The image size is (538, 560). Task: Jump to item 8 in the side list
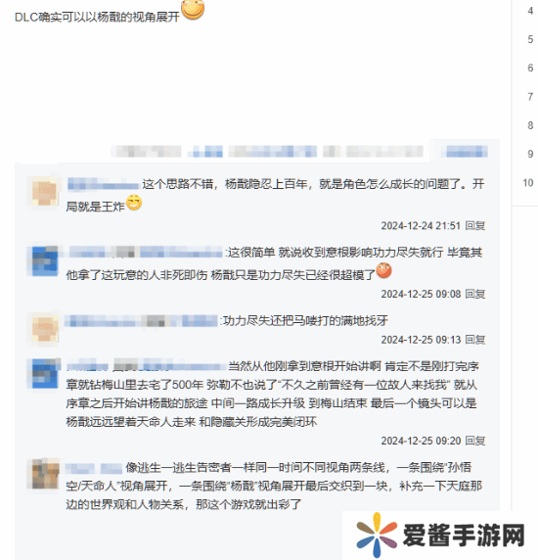pos(530,125)
